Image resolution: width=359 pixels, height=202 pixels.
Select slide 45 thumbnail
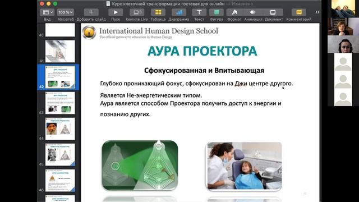(60, 155)
